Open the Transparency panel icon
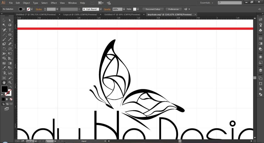This screenshot has width=264, height=143. coord(260,49)
